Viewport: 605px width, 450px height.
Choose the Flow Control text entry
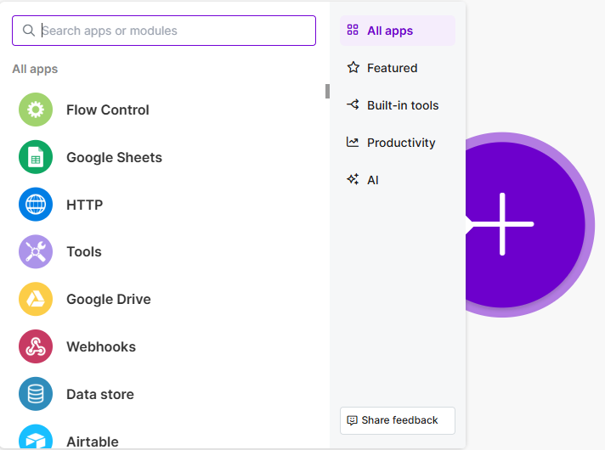tap(108, 110)
